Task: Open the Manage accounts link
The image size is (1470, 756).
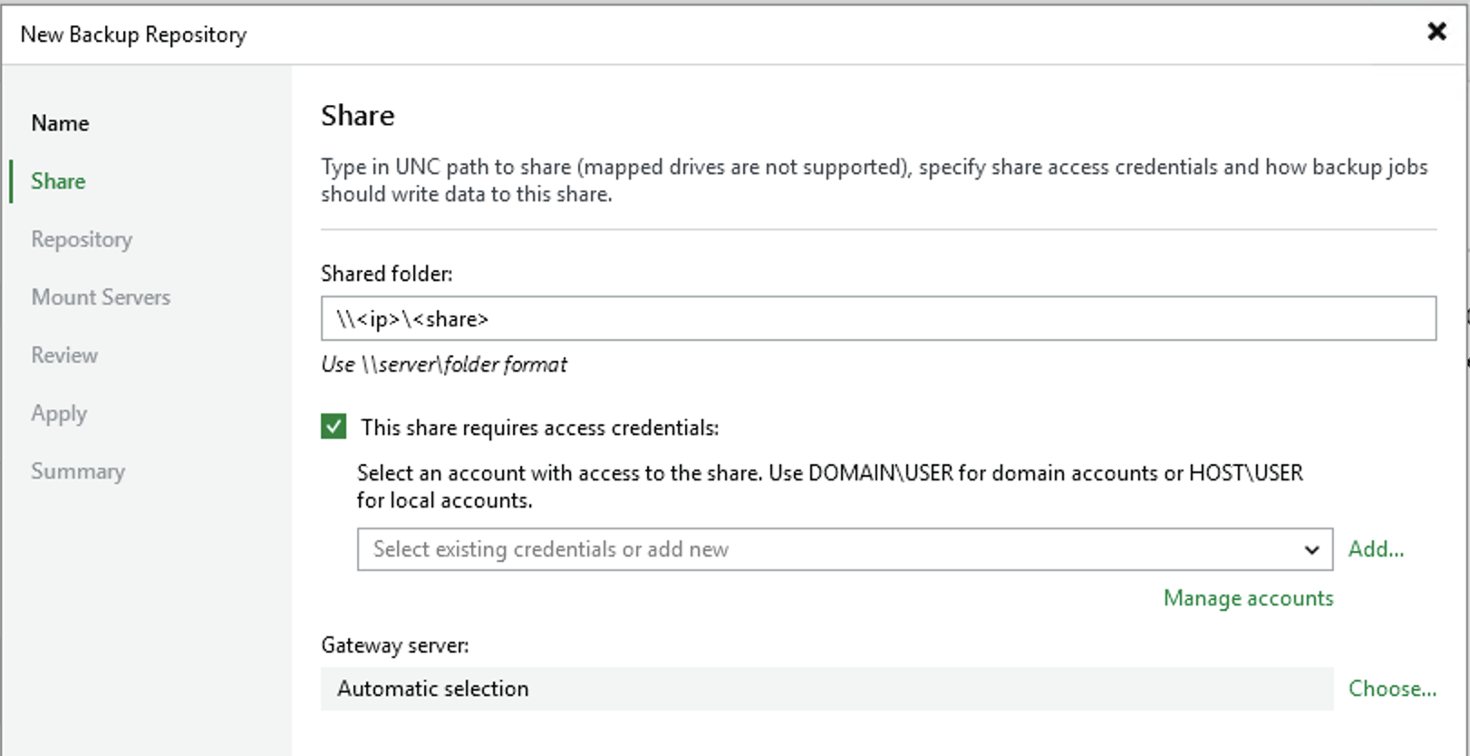Action: click(x=1248, y=598)
